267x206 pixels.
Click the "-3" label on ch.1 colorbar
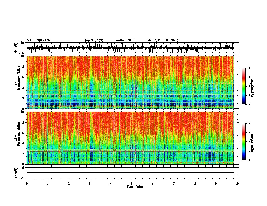[248, 68]
